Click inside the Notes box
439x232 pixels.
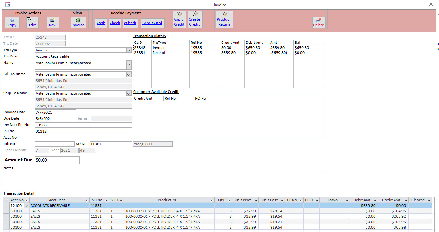tap(163, 181)
